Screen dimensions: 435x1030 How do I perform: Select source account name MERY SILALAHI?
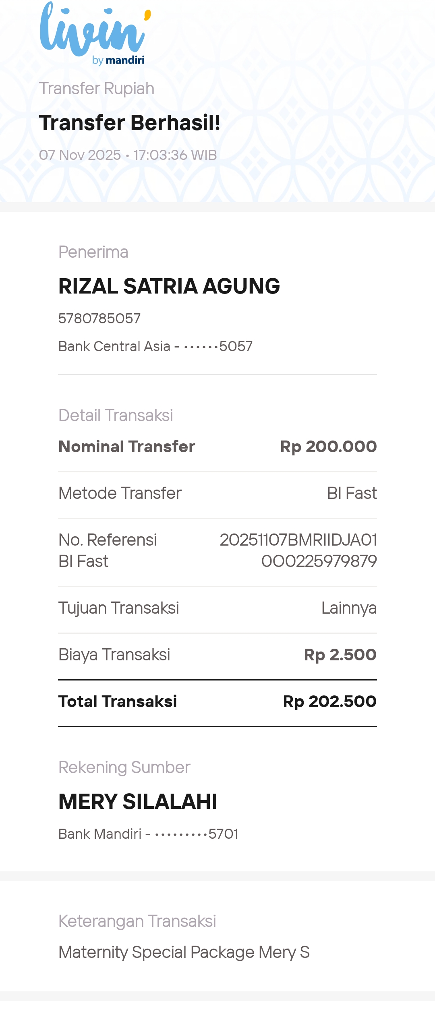coord(138,802)
